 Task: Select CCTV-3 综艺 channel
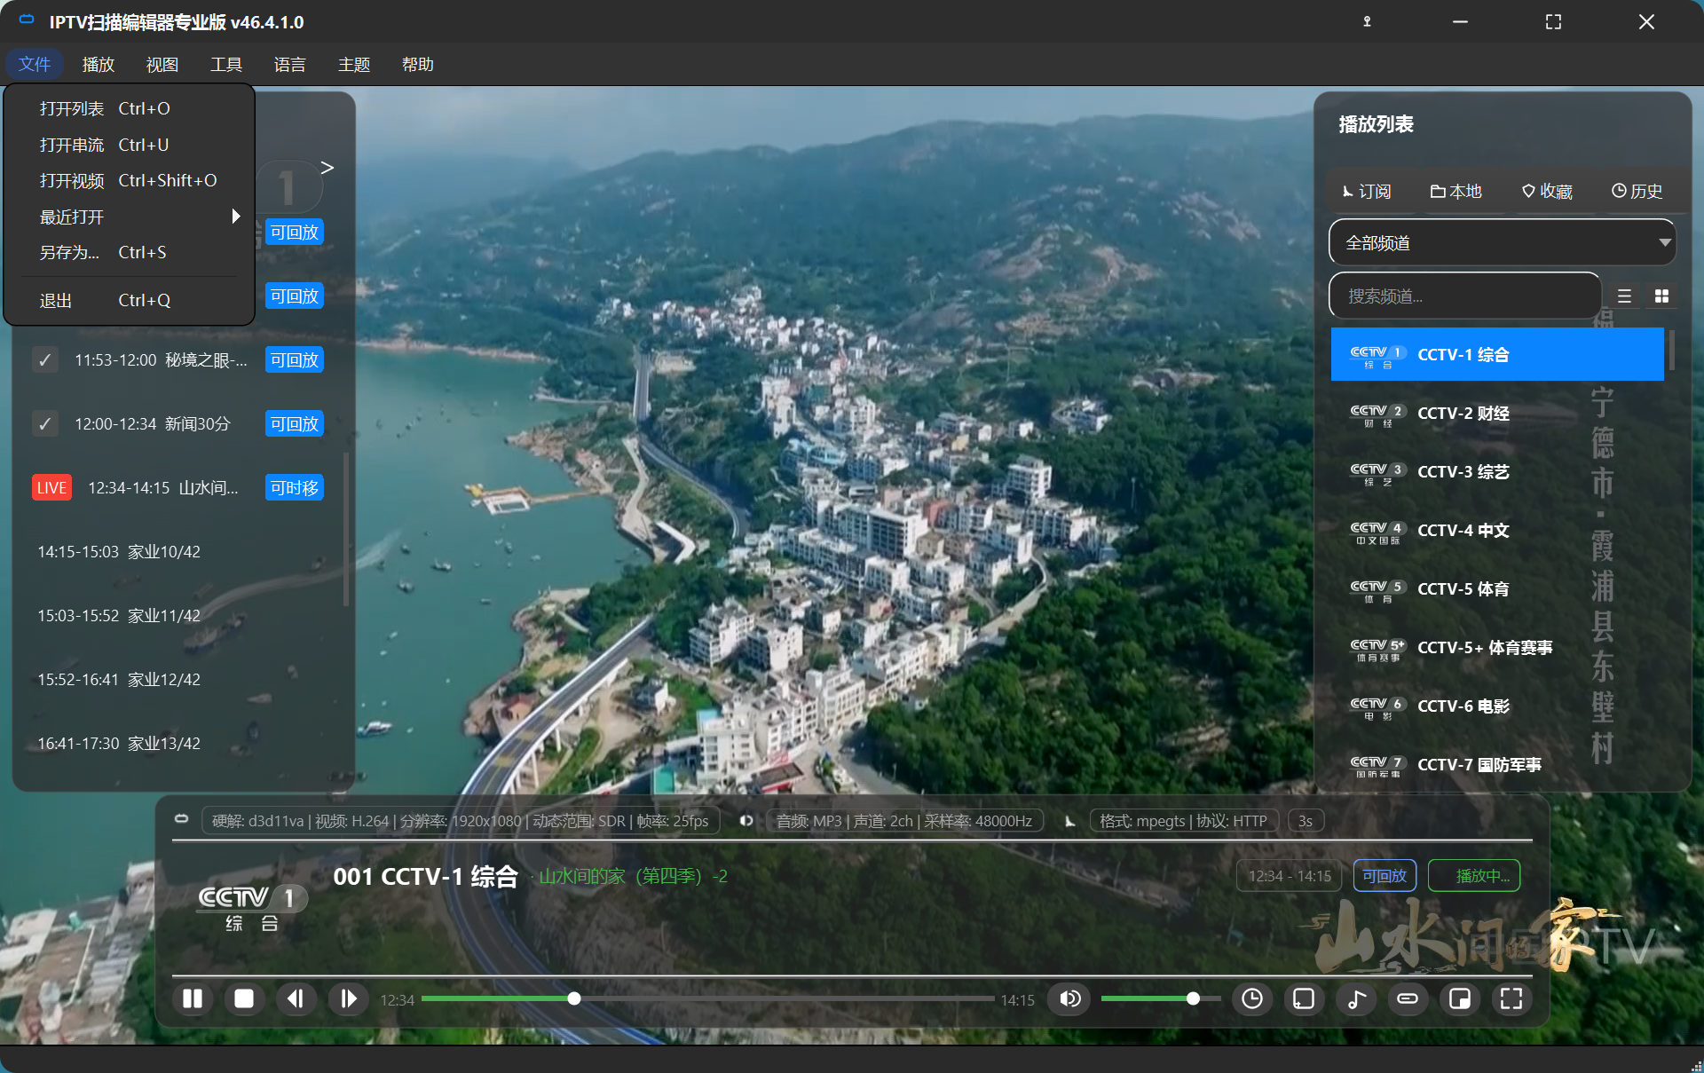(1497, 471)
